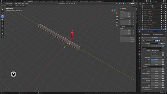Activate the 3D Cursor tool
This screenshot has width=167, height=94.
[2, 13]
